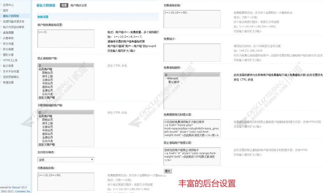Image resolution: width=325 pixels, height=193 pixels.
Task: Select 空 in the 禁止看帖用户组 list
Action: (66, 66)
